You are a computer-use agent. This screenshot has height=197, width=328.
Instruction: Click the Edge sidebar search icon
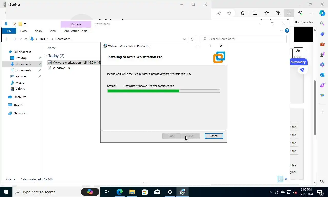coord(322,23)
